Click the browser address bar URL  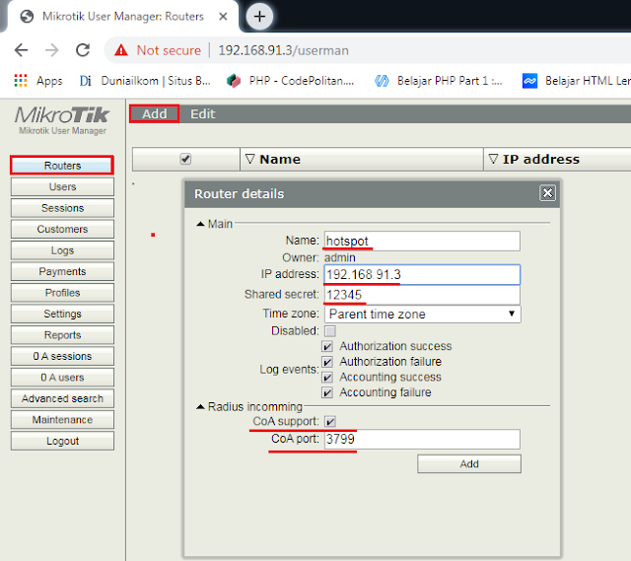[283, 50]
